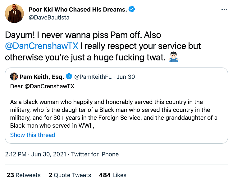233x184 pixels.
Task: Show who gave the 484 Likes
Action: [x=112, y=175]
